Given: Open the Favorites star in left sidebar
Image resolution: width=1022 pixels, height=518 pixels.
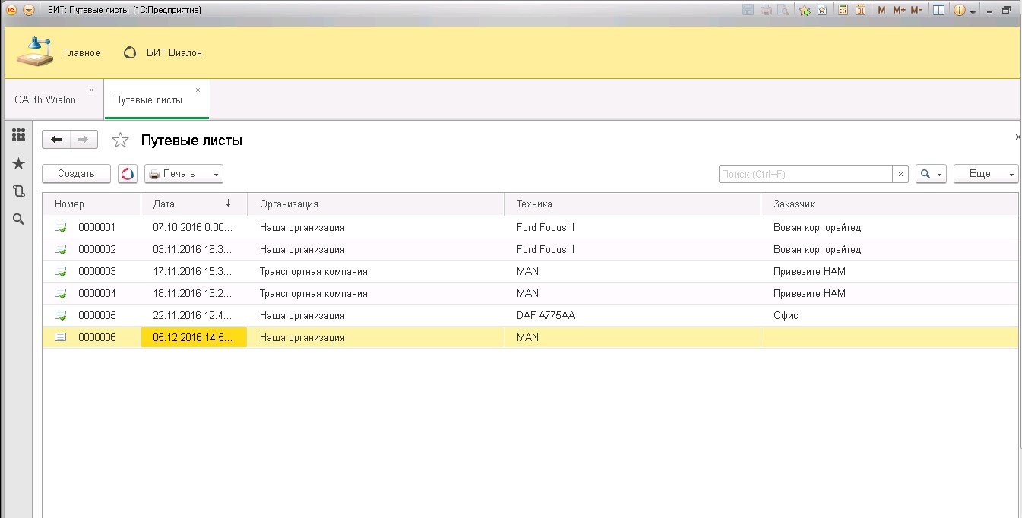Looking at the screenshot, I should tap(19, 164).
